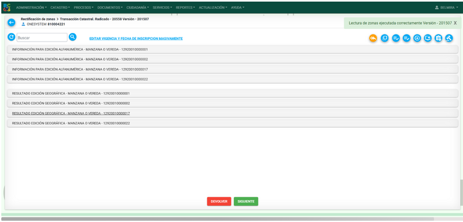Expand Información alfanumérica row 12920010000001
Image resolution: width=463 pixels, height=222 pixels.
[x=233, y=49]
